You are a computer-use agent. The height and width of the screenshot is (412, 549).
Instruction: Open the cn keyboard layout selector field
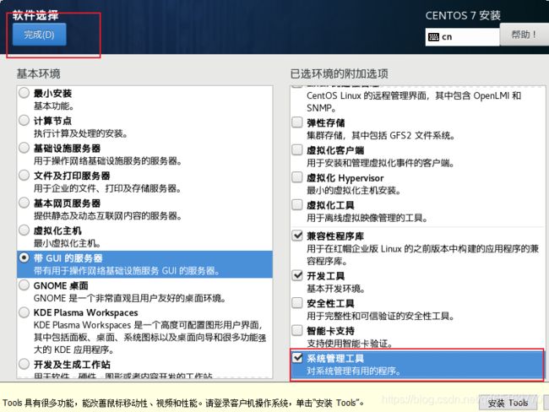463,37
